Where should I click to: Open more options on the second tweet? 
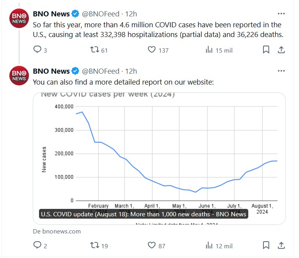281,71
